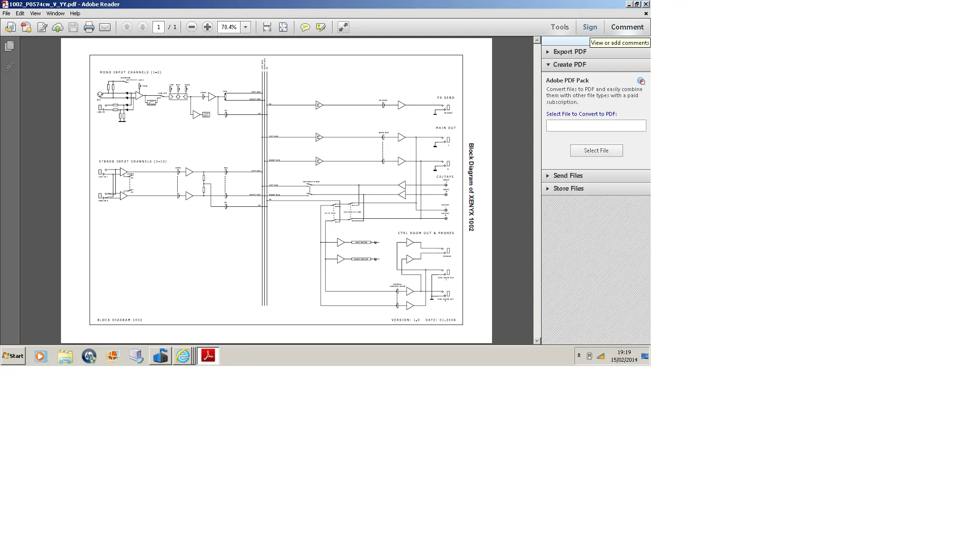Open the File menu
The image size is (976, 549).
(6, 13)
